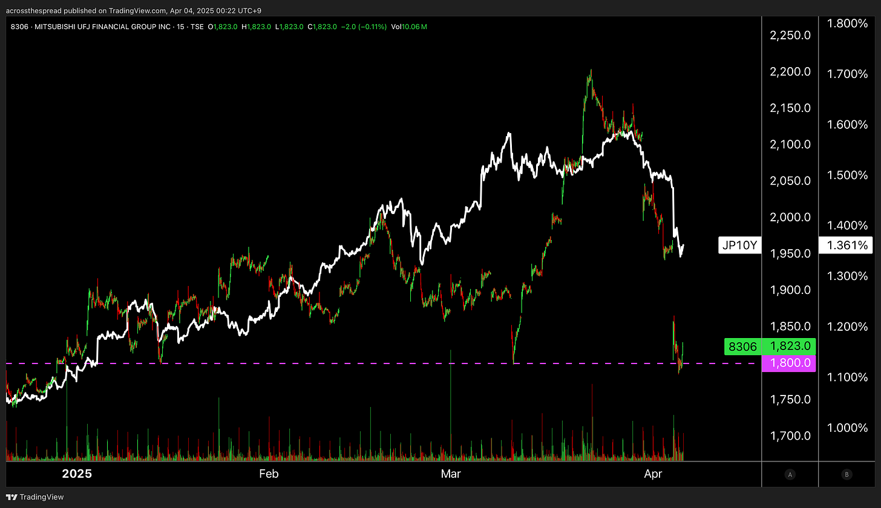Click the scale B icon below percent axis

click(x=848, y=475)
